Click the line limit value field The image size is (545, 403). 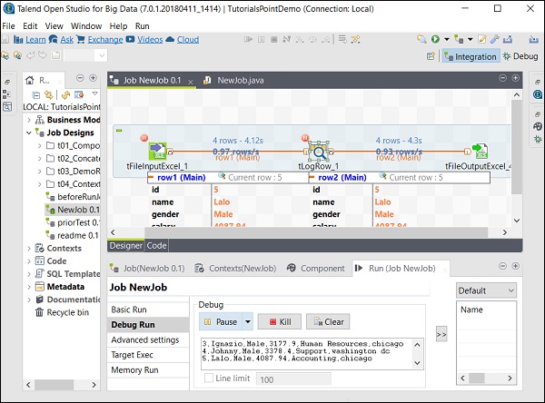point(293,379)
